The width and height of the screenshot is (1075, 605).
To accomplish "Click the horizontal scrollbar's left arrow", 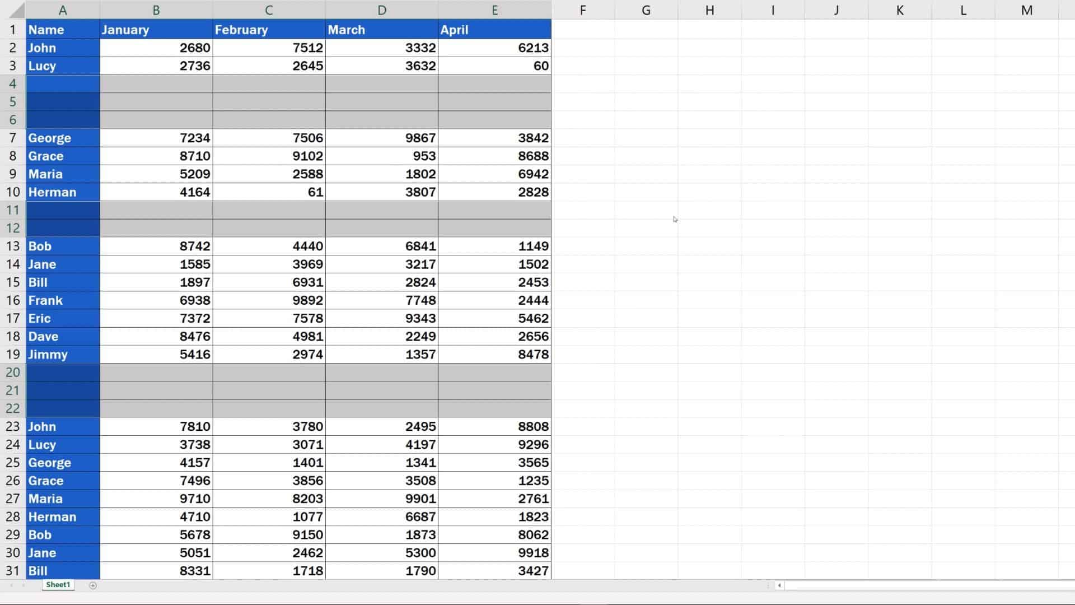I will click(779, 585).
